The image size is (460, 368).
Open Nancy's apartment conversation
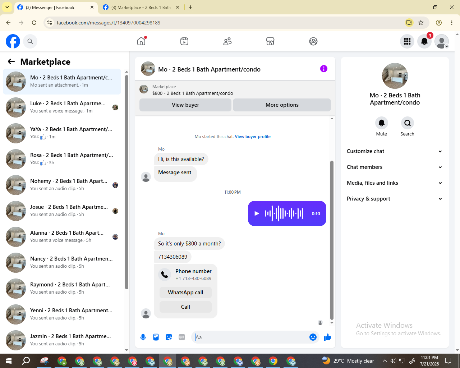point(62,262)
